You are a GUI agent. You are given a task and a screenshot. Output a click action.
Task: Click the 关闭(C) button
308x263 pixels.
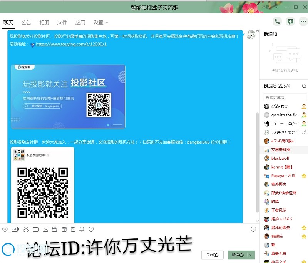pos(213,255)
